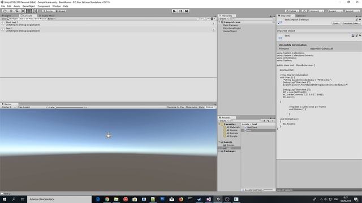The width and height of the screenshot is (362, 203).
Task: Open the gear menu in Import Settings header
Action: (x=360, y=20)
